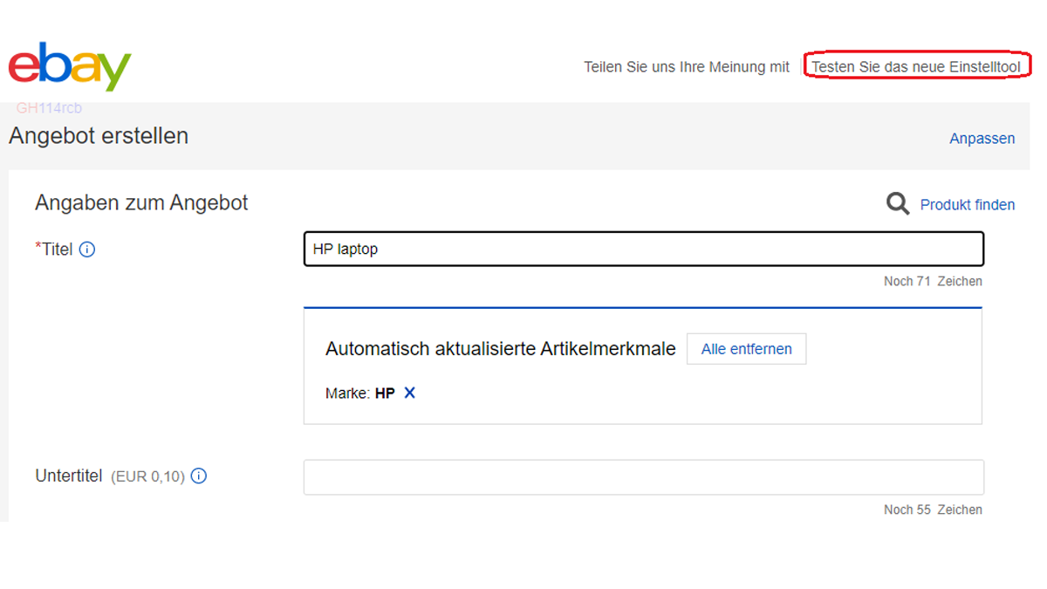Open the Untertitel info icon
Screen dimensions: 1047x589
[x=199, y=476]
